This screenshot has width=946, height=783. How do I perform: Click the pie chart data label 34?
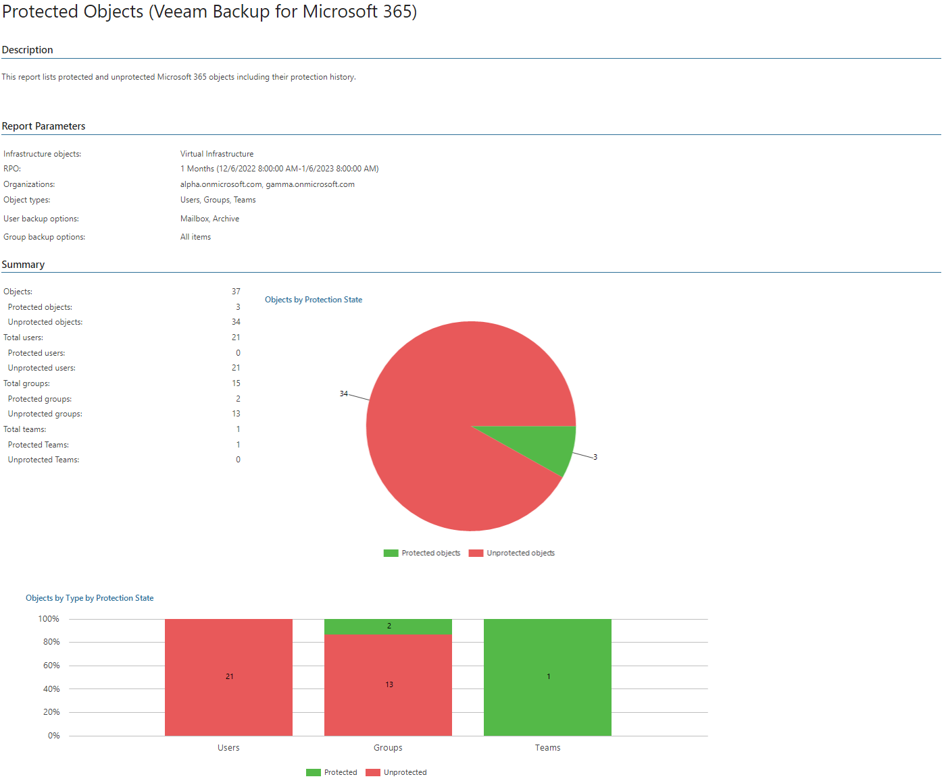pyautogui.click(x=344, y=394)
